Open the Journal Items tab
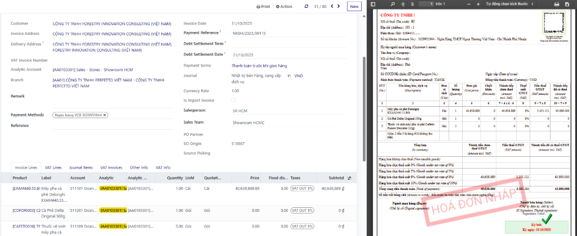This screenshot has height=236, width=577. (x=81, y=167)
